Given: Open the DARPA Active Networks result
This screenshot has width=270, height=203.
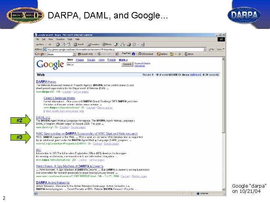Looking at the screenshot, I should 53,182.
